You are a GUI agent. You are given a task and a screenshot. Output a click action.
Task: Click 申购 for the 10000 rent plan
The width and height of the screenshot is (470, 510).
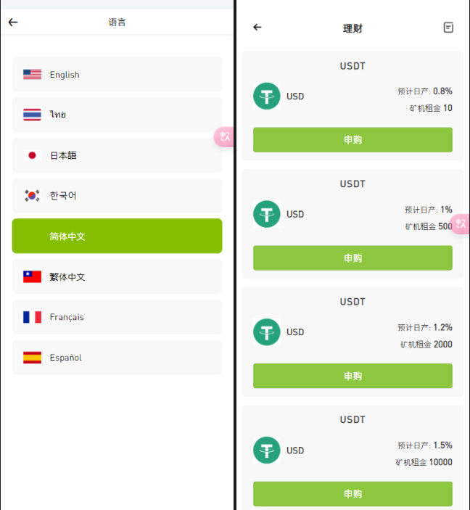pos(353,494)
